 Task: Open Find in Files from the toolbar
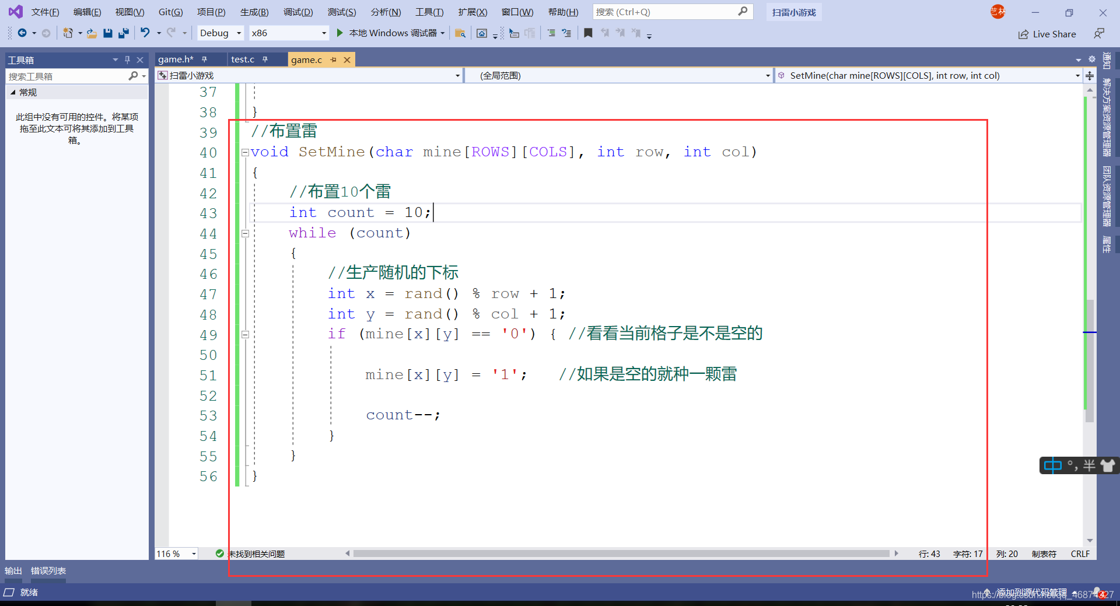pos(460,33)
